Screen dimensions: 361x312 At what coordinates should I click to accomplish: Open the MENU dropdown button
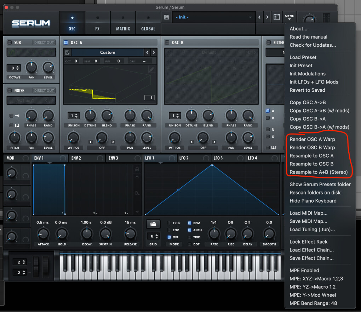tap(289, 17)
